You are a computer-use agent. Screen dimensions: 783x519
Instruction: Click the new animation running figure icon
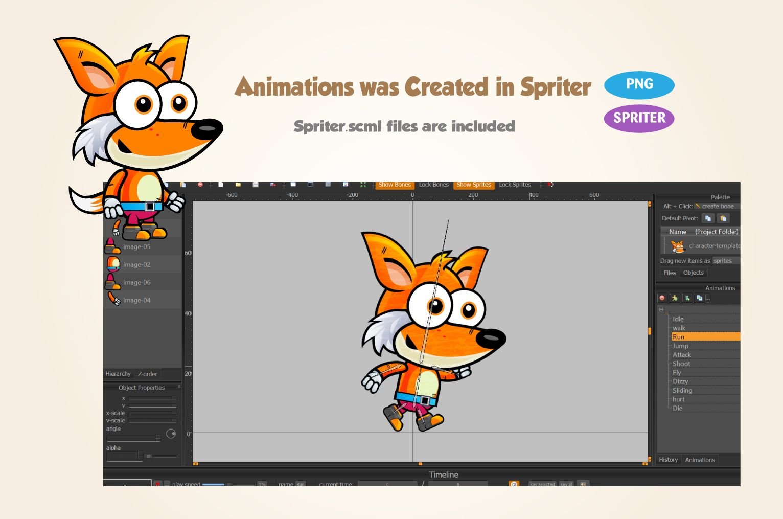pyautogui.click(x=675, y=298)
